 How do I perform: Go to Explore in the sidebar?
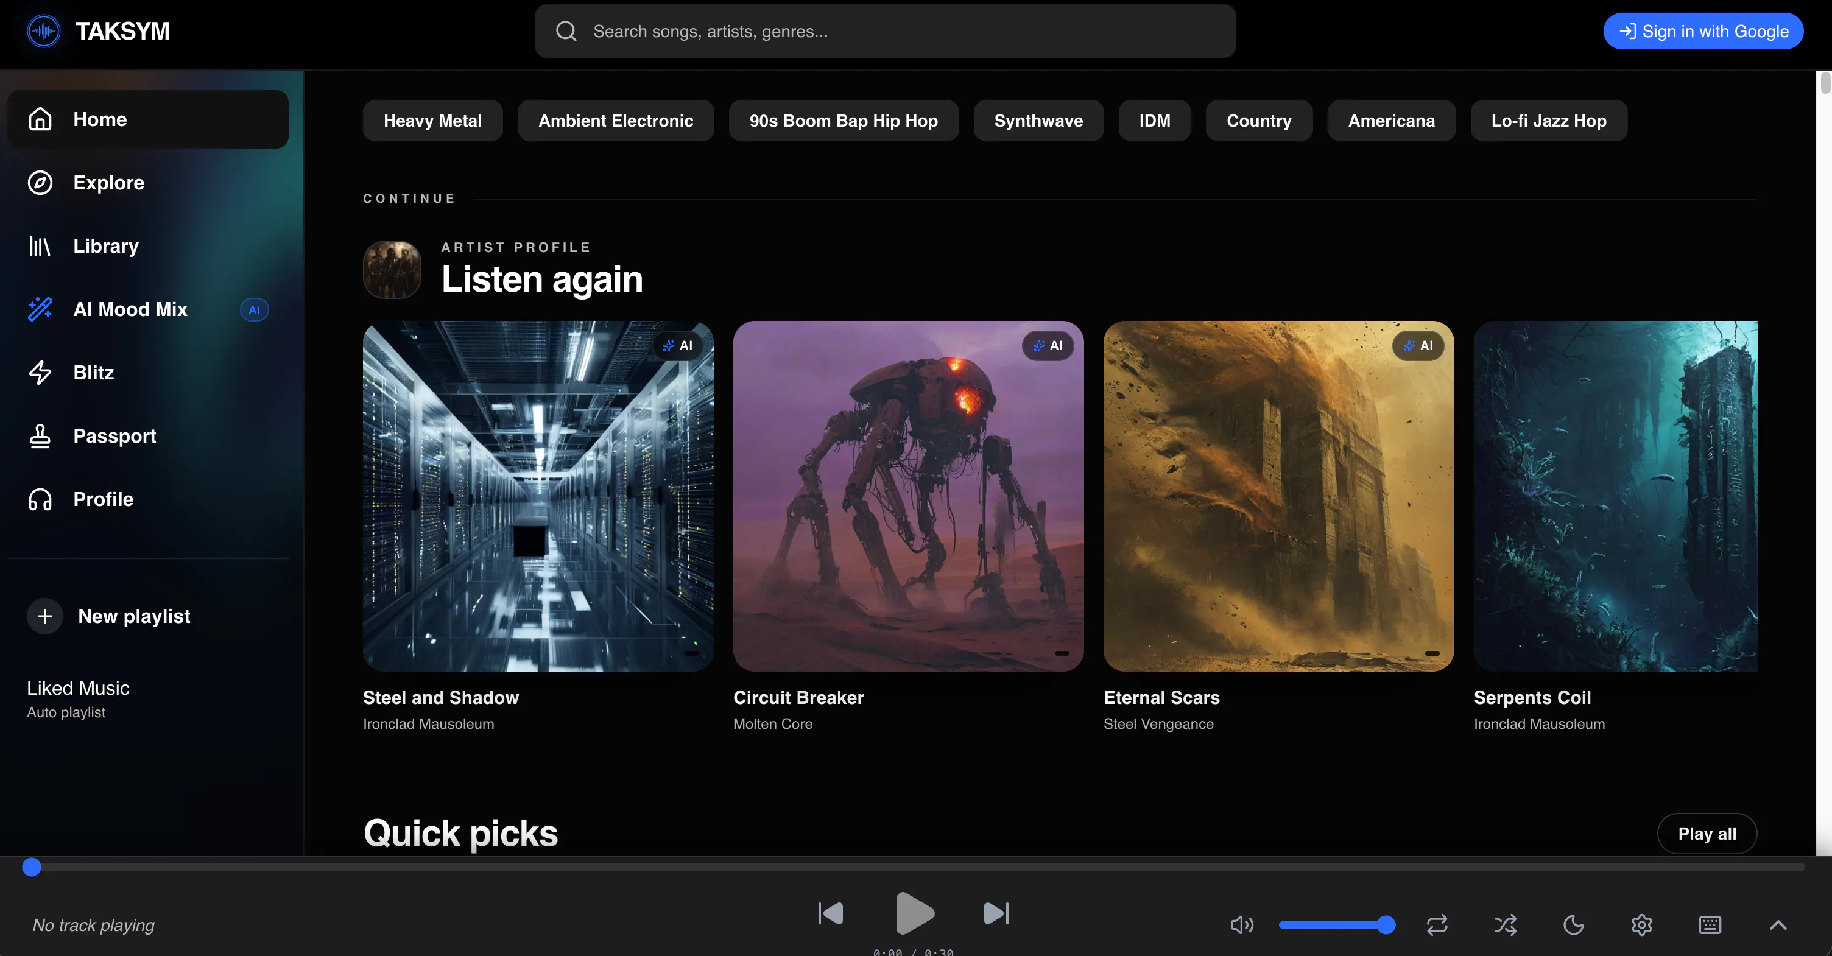click(148, 183)
